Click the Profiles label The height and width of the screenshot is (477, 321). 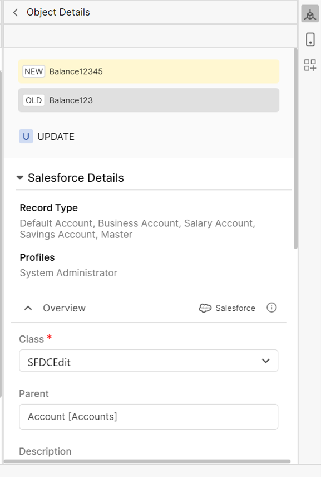37,257
